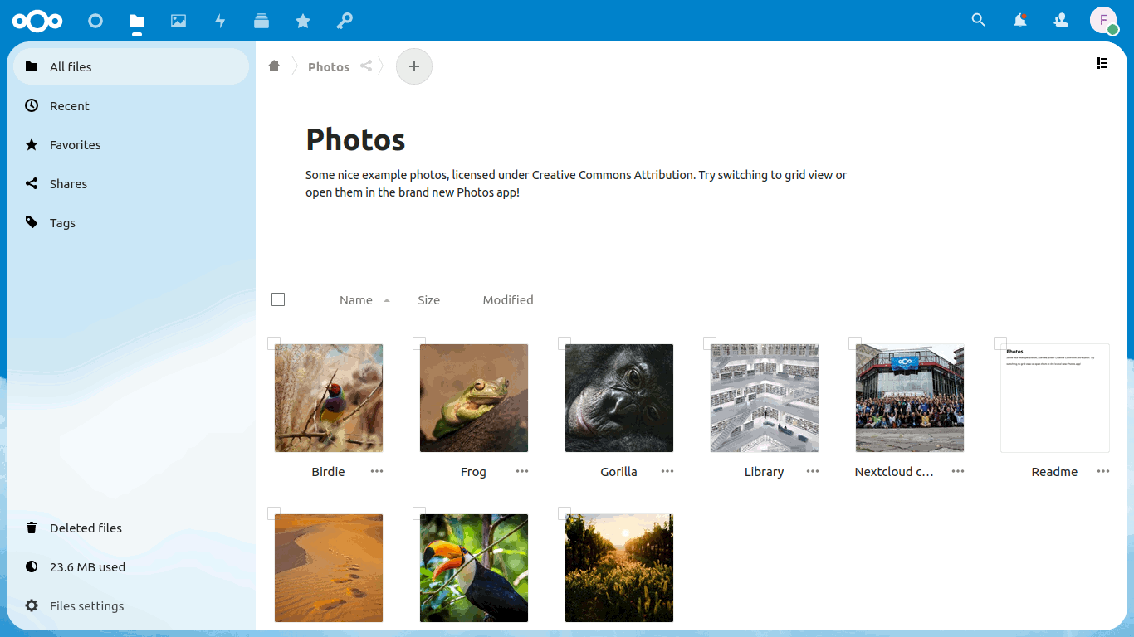Open the actions menu for Library
Image resolution: width=1134 pixels, height=637 pixels.
point(813,471)
